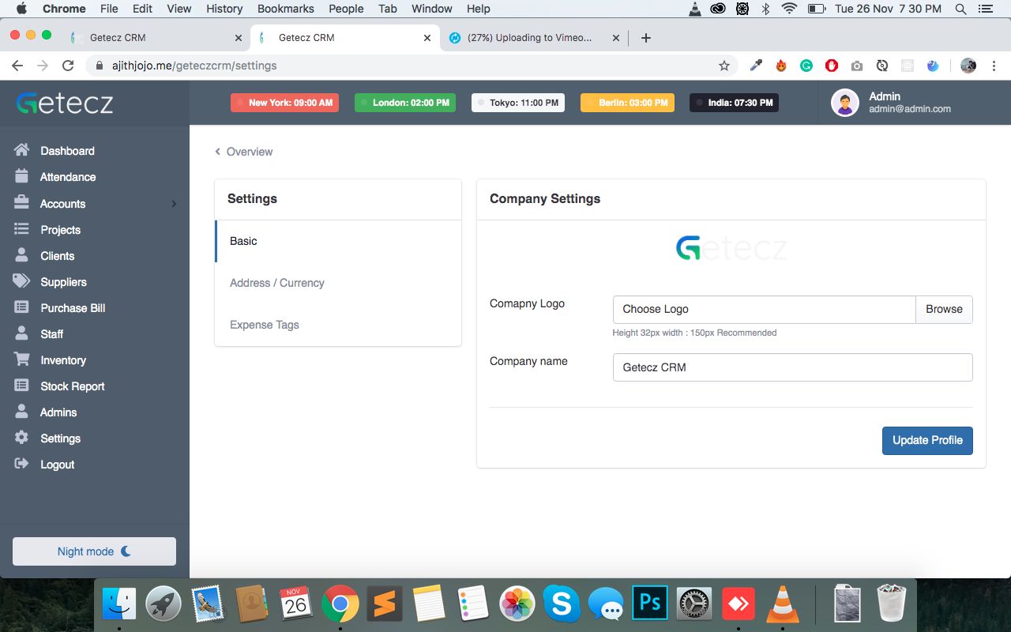The width and height of the screenshot is (1011, 632).
Task: Select the Accounts briefcase icon
Action: pos(21,203)
